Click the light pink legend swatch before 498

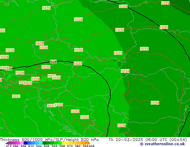(x=22, y=143)
